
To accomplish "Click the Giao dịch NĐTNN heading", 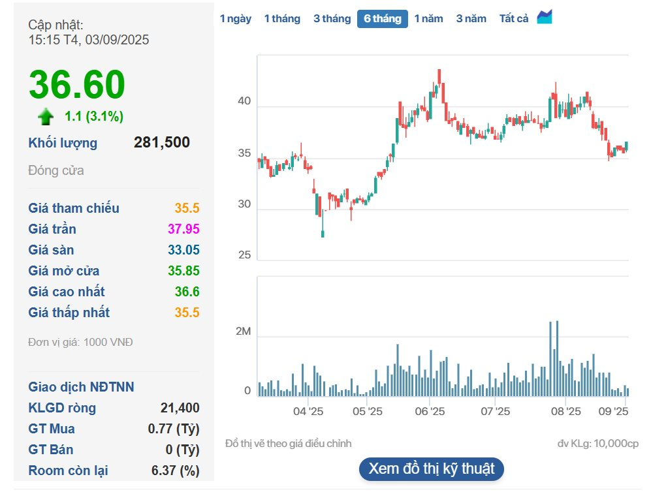I will [80, 386].
